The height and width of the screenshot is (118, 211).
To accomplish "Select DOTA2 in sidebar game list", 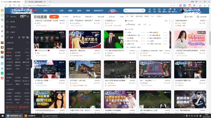I will (x=27, y=52).
